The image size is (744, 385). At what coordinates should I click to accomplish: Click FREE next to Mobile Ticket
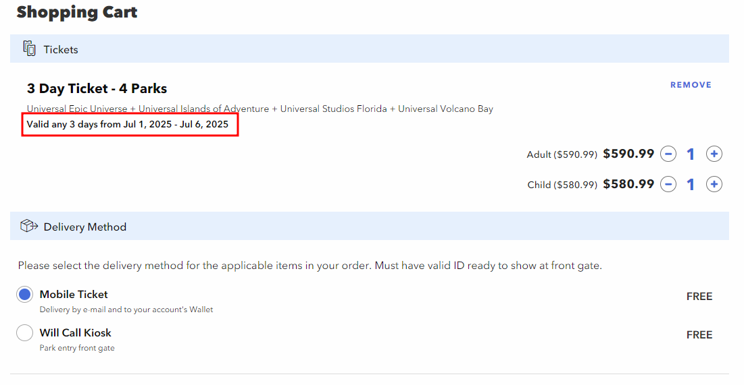tap(699, 297)
